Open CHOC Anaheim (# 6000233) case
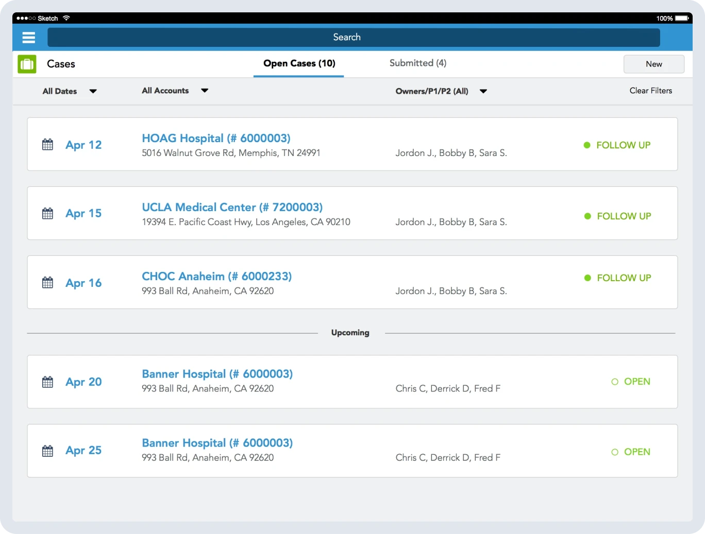705x534 pixels. point(217,276)
